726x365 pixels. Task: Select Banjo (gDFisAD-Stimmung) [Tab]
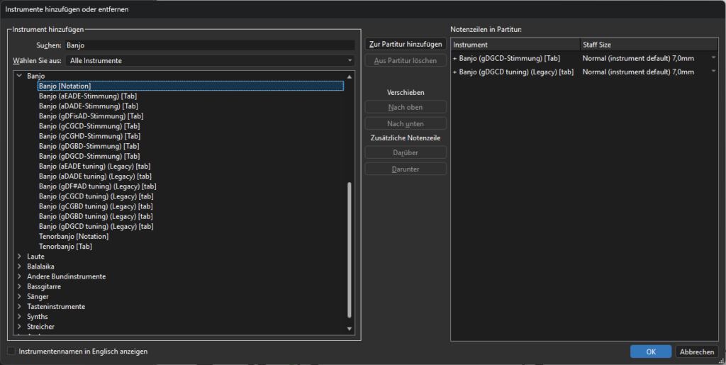91,116
